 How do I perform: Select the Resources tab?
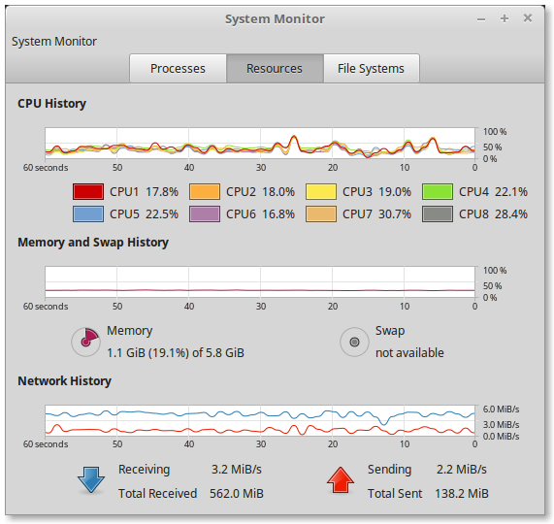coord(275,69)
